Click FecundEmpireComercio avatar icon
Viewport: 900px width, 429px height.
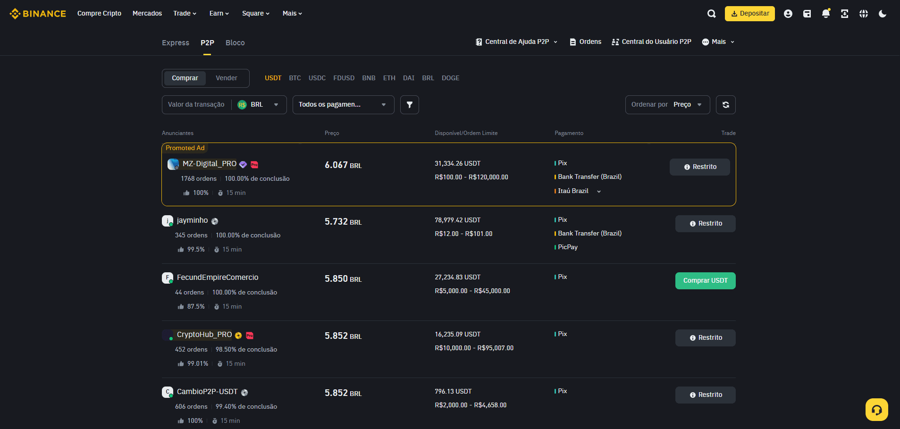(x=168, y=278)
